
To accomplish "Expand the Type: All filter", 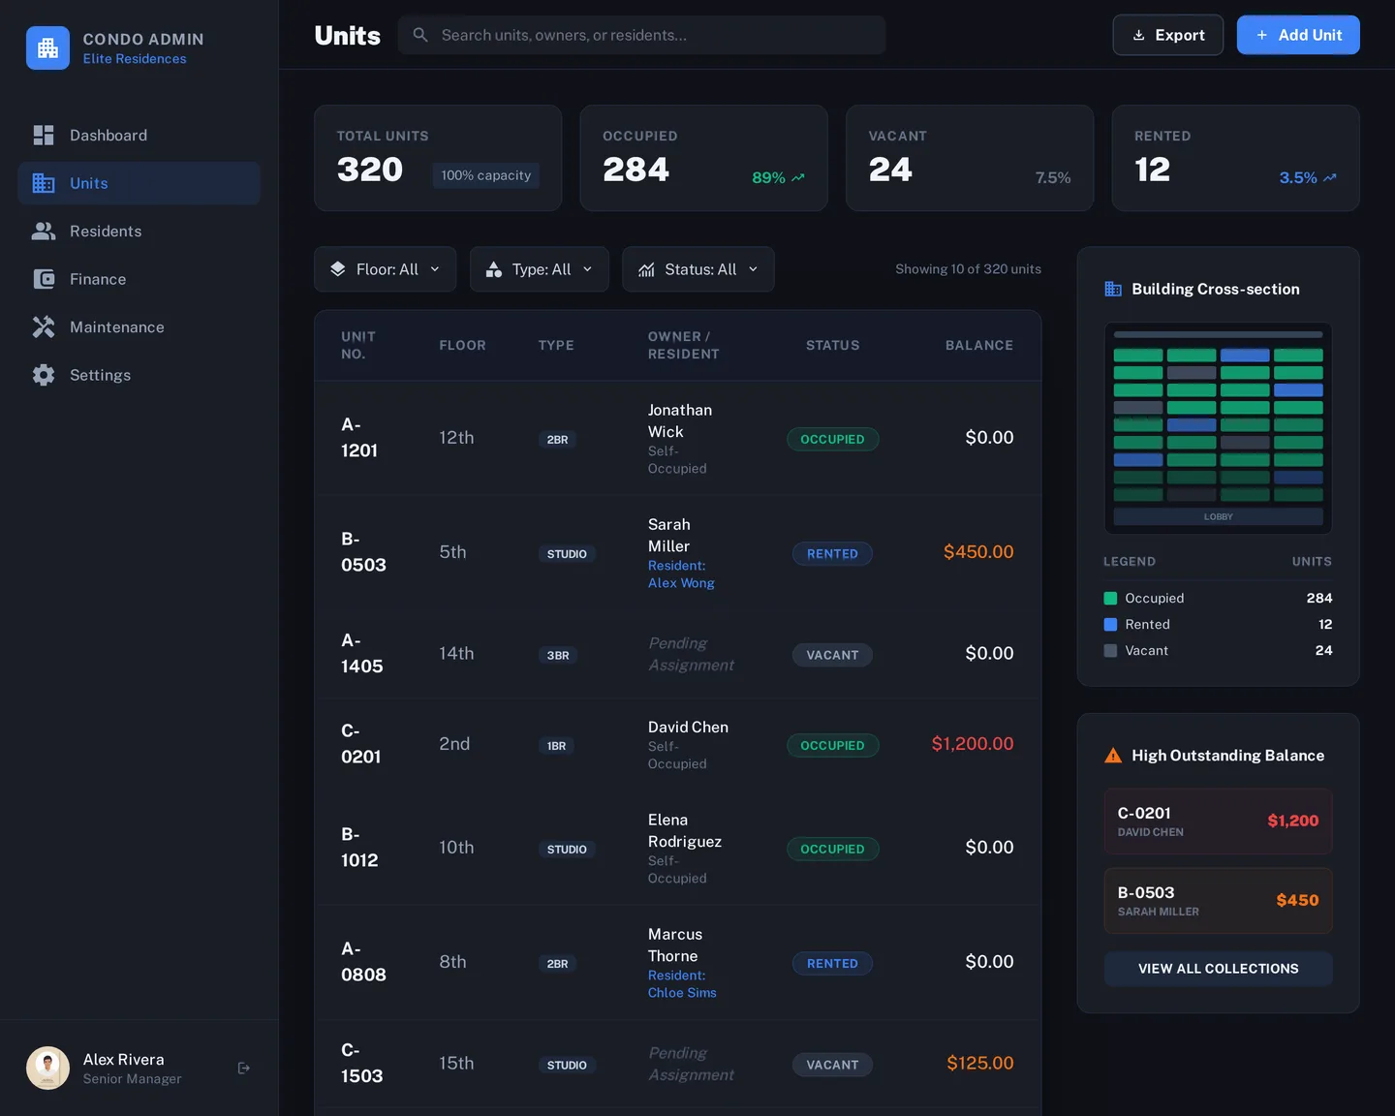I will pos(539,269).
